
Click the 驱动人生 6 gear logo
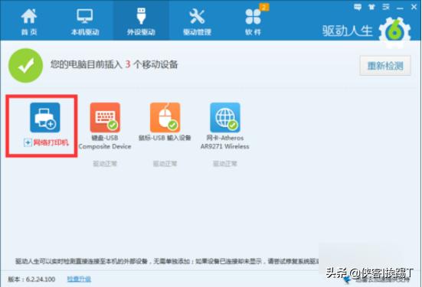pos(395,32)
